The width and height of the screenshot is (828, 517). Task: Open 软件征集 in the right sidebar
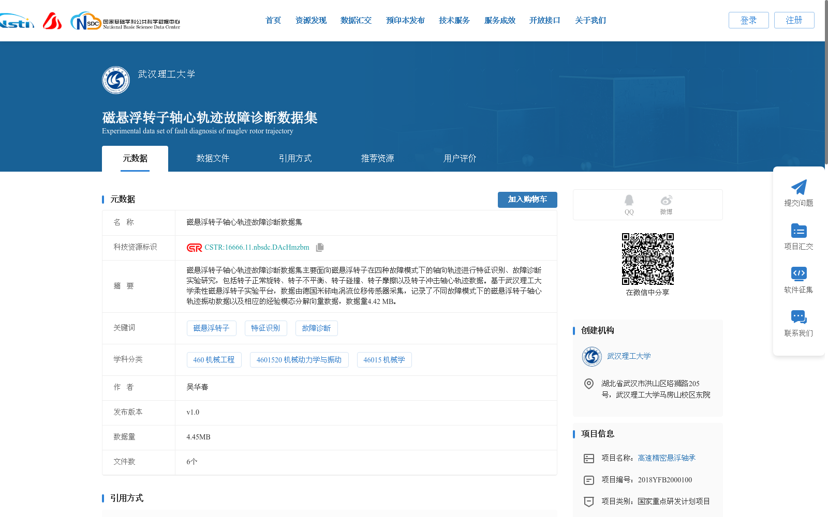tap(799, 280)
